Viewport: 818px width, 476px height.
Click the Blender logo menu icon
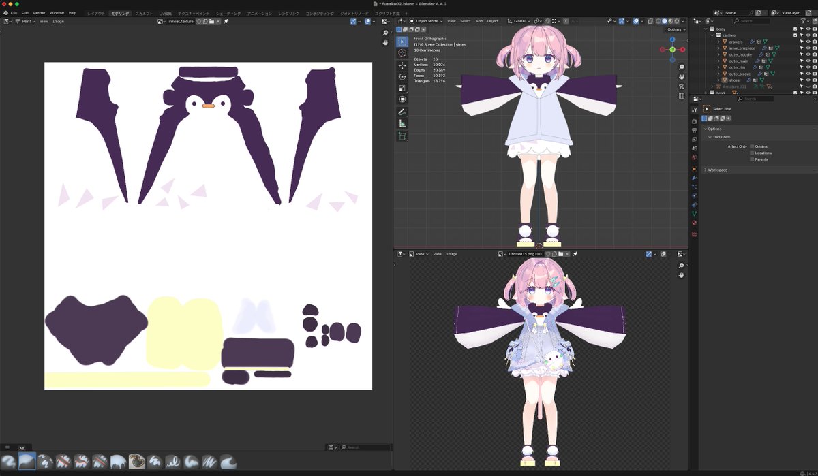tap(5, 13)
